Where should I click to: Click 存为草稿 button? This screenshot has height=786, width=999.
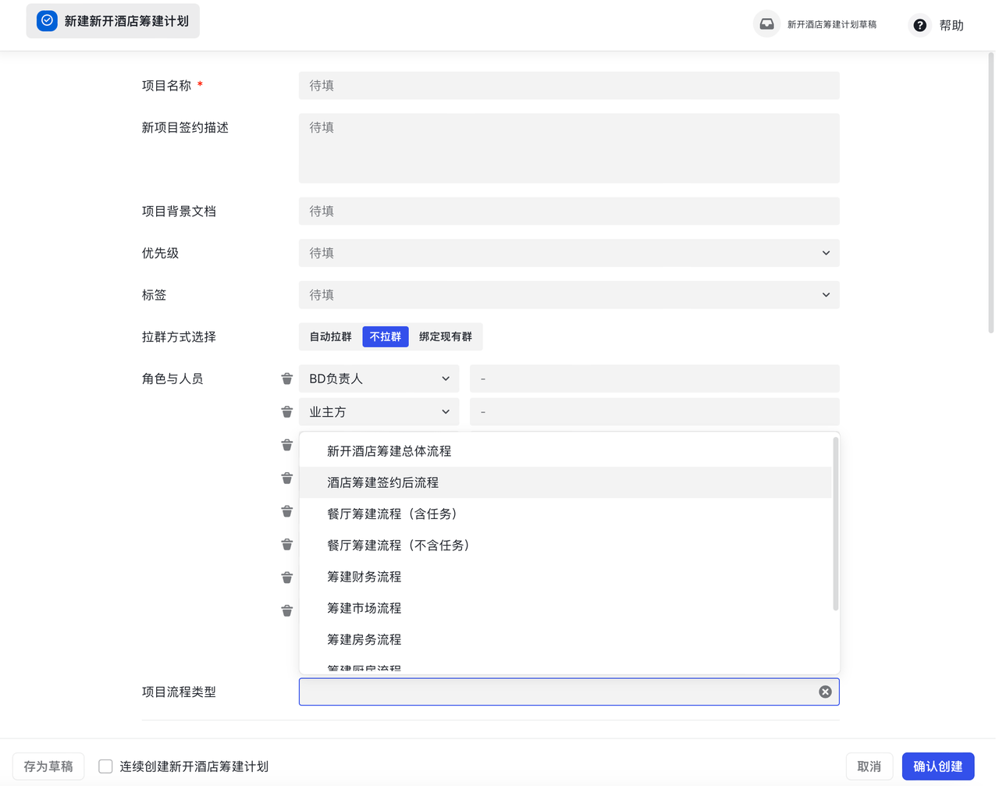[48, 766]
